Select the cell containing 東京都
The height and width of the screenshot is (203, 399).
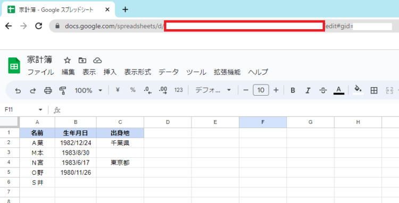[120, 163]
